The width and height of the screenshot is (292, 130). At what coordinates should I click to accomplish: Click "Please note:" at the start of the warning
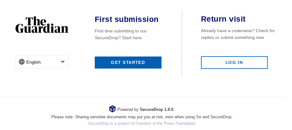pos(62,117)
